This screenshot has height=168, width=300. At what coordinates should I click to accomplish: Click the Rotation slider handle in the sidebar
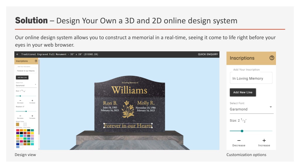point(26,111)
